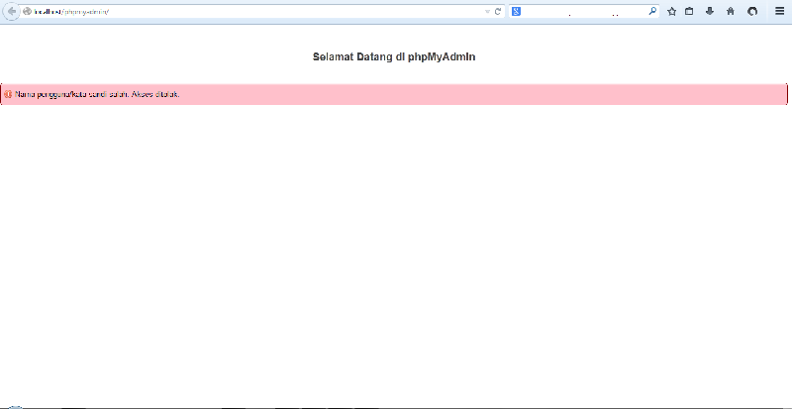792x409 pixels.
Task: Click the globe site identity icon
Action: click(27, 12)
